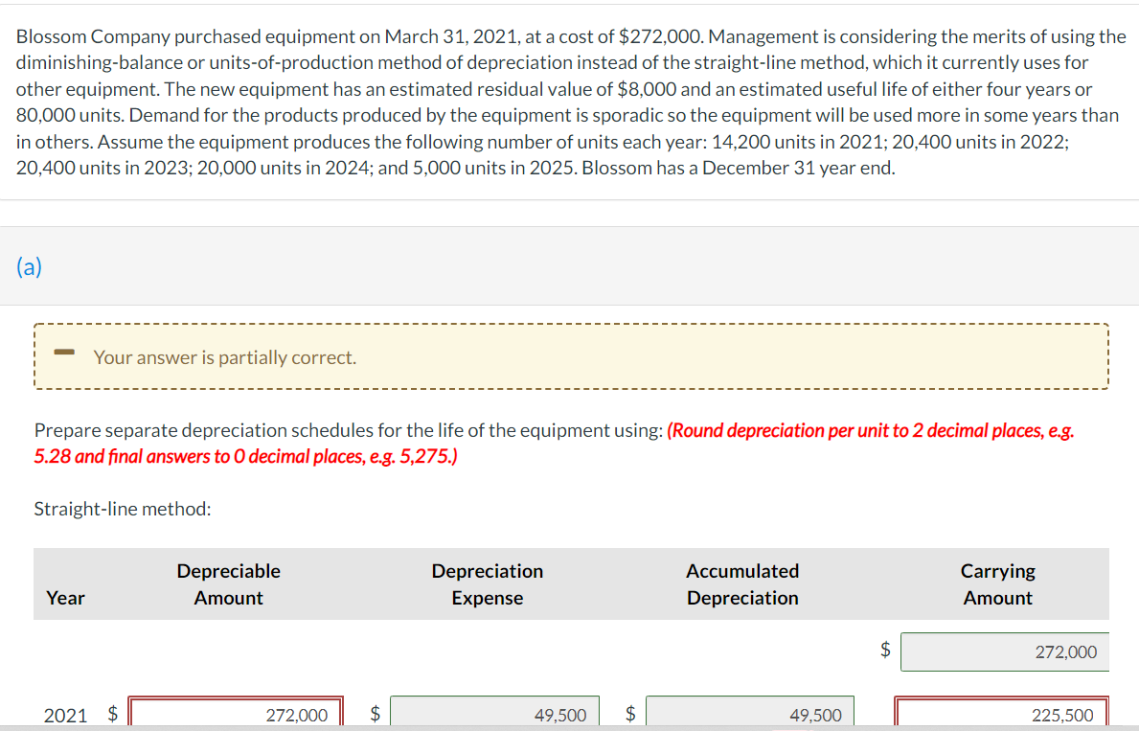Click the 2021 Accumulated Depreciation field

coord(750,713)
